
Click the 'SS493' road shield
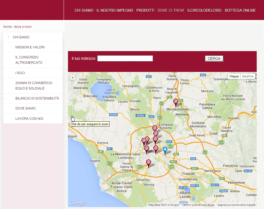[113, 115]
